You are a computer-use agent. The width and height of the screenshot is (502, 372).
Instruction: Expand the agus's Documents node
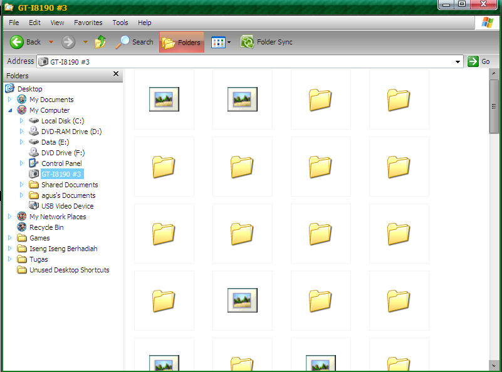pyautogui.click(x=21, y=195)
